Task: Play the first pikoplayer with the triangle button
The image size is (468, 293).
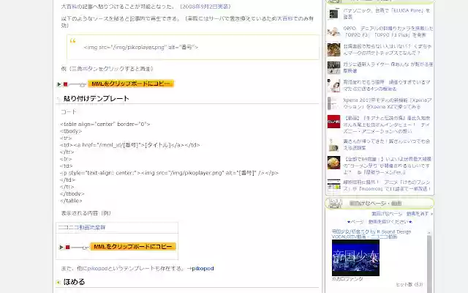Action: pyautogui.click(x=59, y=84)
